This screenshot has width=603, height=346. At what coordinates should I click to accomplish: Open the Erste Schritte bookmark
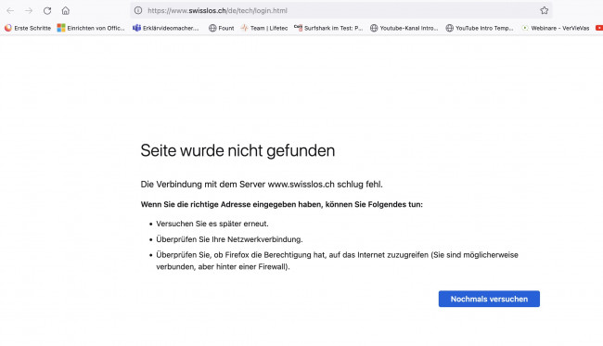(28, 28)
